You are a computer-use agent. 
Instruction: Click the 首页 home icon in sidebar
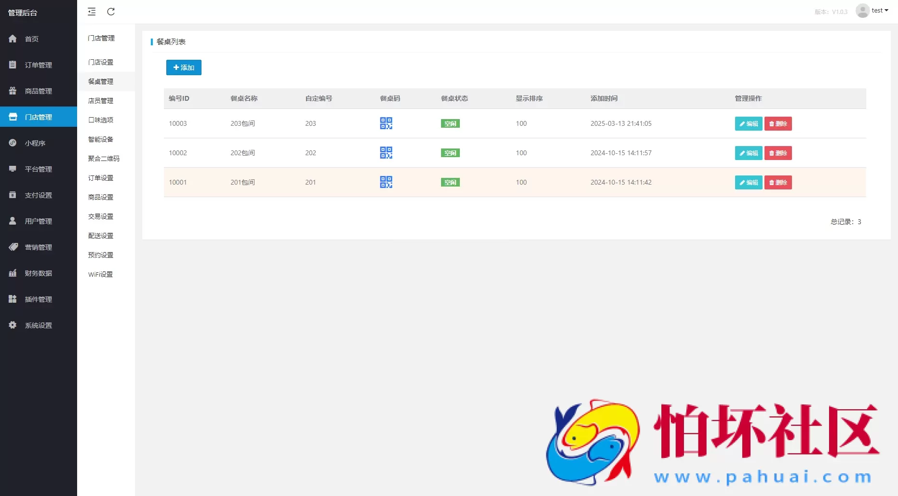coord(13,39)
